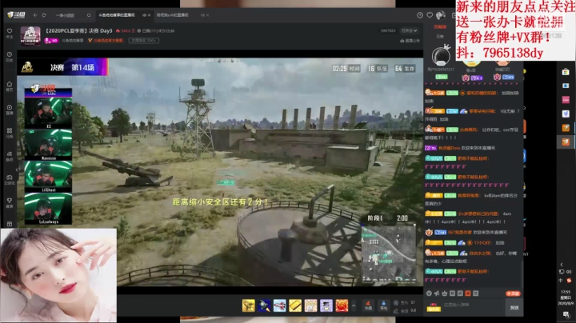Viewport: 576px width, 323px height.
Task: Click the megaphone icon in chat toolbar
Action: [437, 293]
